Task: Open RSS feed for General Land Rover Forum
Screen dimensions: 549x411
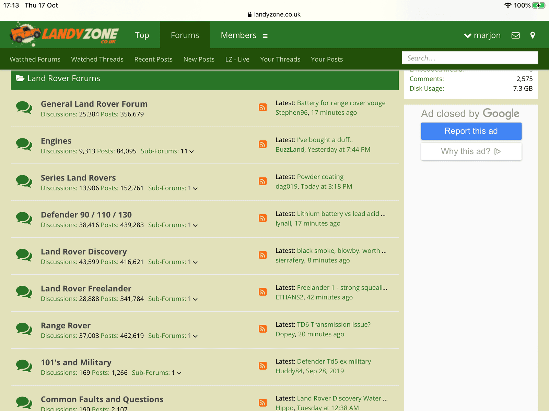Action: [x=263, y=107]
